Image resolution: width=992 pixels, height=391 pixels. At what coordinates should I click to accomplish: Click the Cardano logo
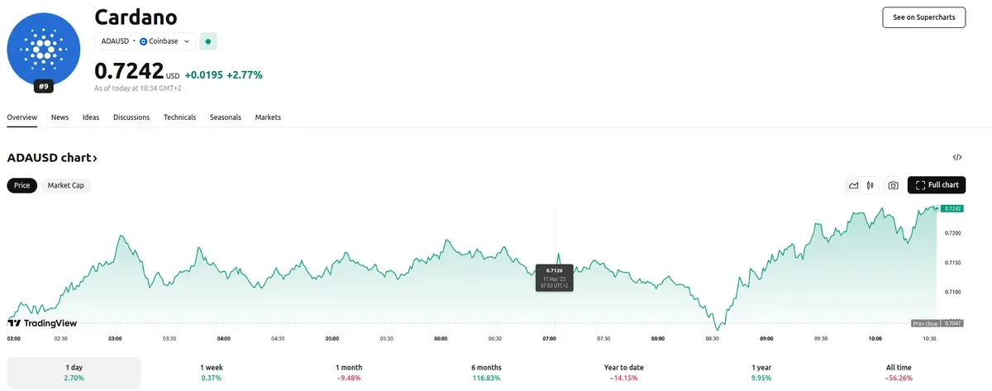pos(43,48)
